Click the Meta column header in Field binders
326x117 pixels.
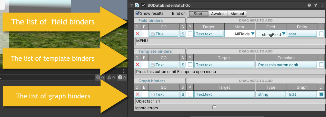(x=240, y=27)
